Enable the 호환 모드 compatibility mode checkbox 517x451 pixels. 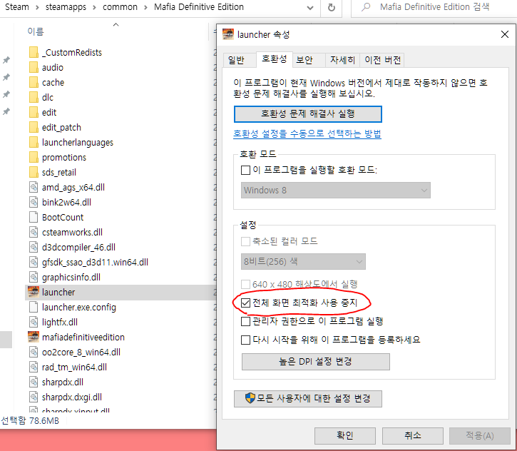(x=245, y=171)
